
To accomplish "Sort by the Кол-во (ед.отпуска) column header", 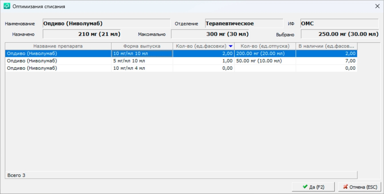I will coord(265,46).
